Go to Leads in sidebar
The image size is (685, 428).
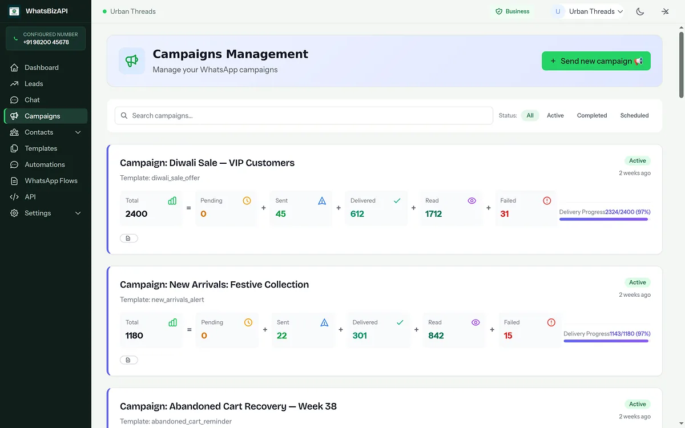[x=46, y=83]
